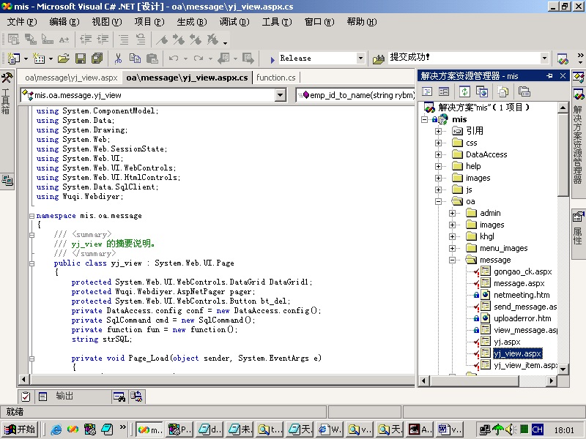Collapse the message folder in tree

click(x=452, y=260)
